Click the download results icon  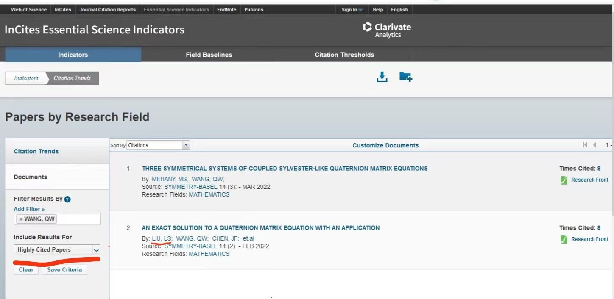point(382,77)
